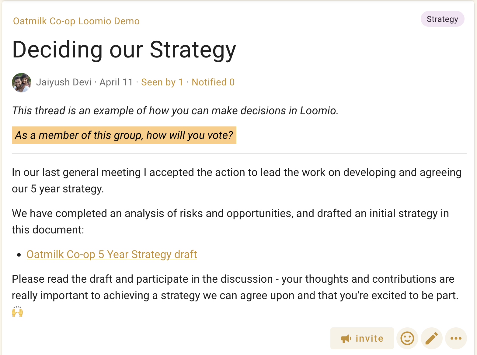Click the raised hands emoji in the post
This screenshot has height=355, width=477.
[18, 312]
